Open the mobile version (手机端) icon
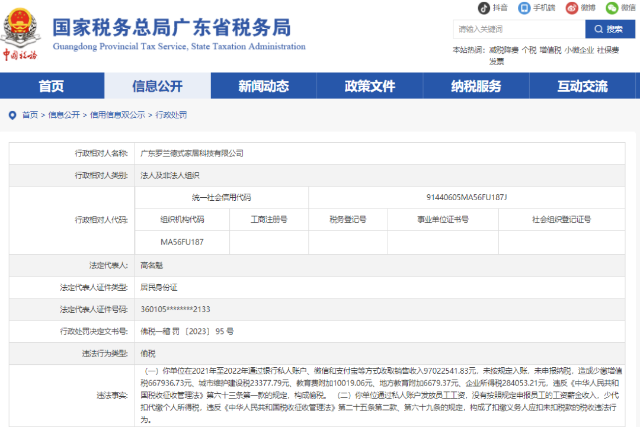640x427 pixels. coord(524,8)
